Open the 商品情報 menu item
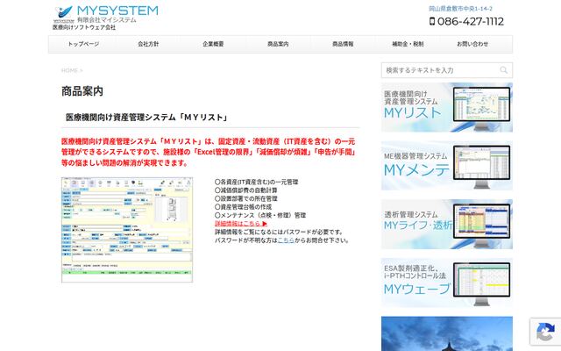The height and width of the screenshot is (351, 561). [x=343, y=44]
